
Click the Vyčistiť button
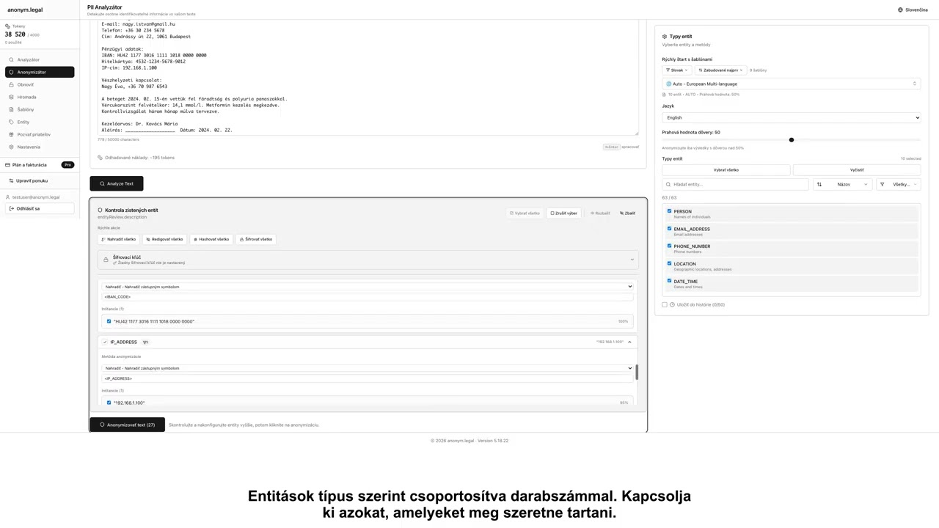pos(857,170)
